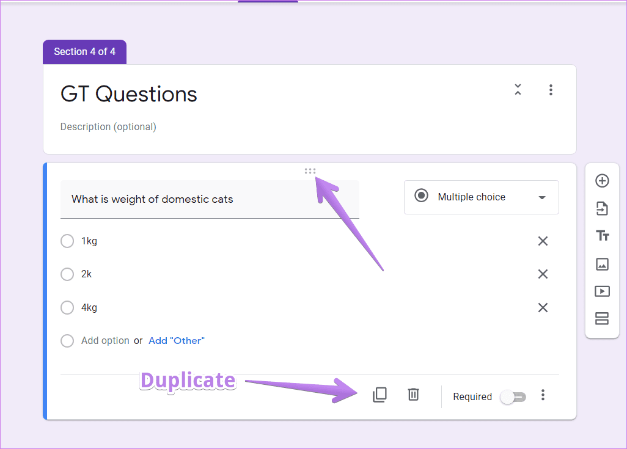The height and width of the screenshot is (449, 627).
Task: Remove the 2k option
Action: tap(543, 274)
